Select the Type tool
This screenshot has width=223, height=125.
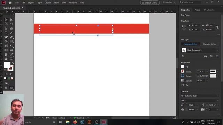coord(6,33)
